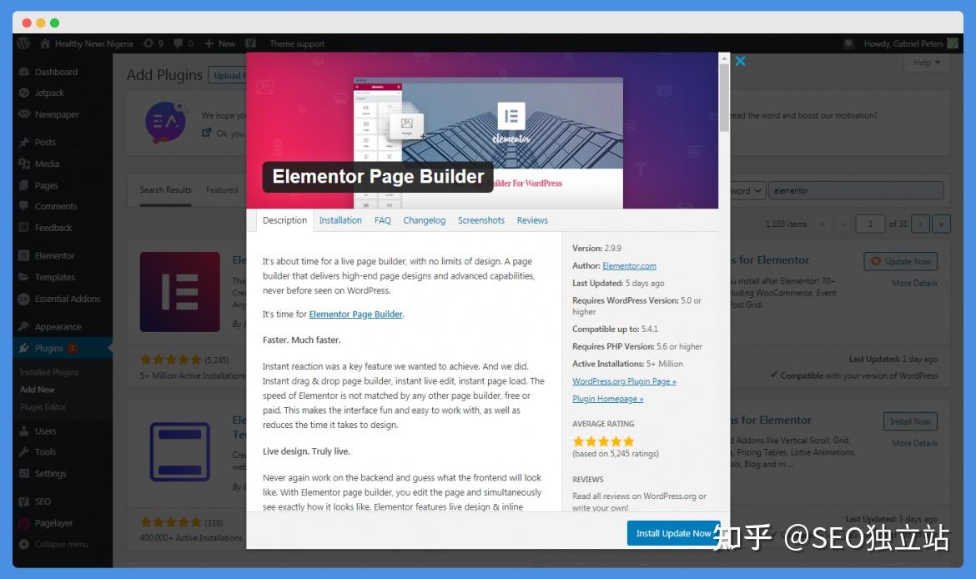Select the Featured filter tab

[x=222, y=190]
